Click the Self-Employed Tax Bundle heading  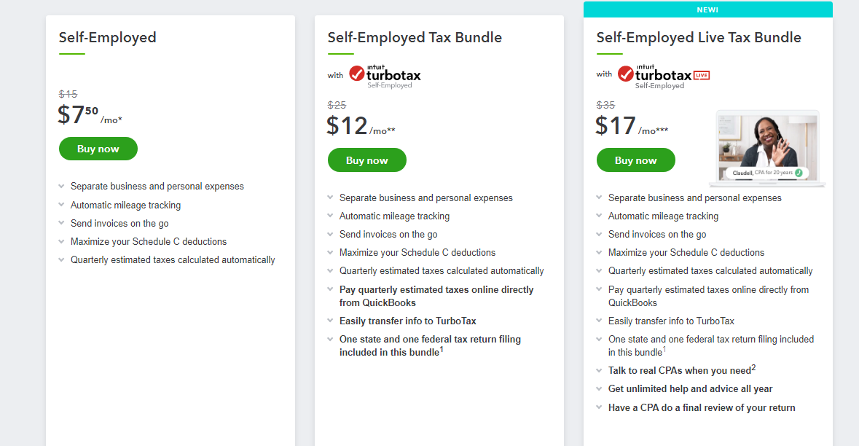415,37
